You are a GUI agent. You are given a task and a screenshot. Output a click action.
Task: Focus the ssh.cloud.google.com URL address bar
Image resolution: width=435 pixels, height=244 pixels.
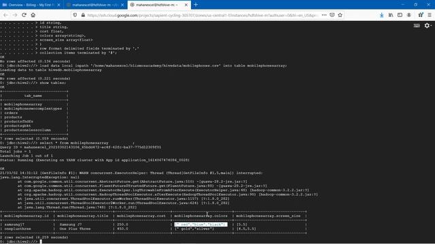coord(203,15)
